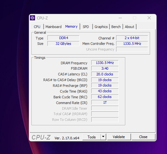
Task: Minimize the CPU-Z window
Action: 120,18
